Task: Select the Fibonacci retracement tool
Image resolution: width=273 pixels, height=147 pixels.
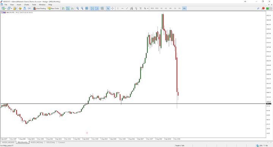Action: point(136,8)
